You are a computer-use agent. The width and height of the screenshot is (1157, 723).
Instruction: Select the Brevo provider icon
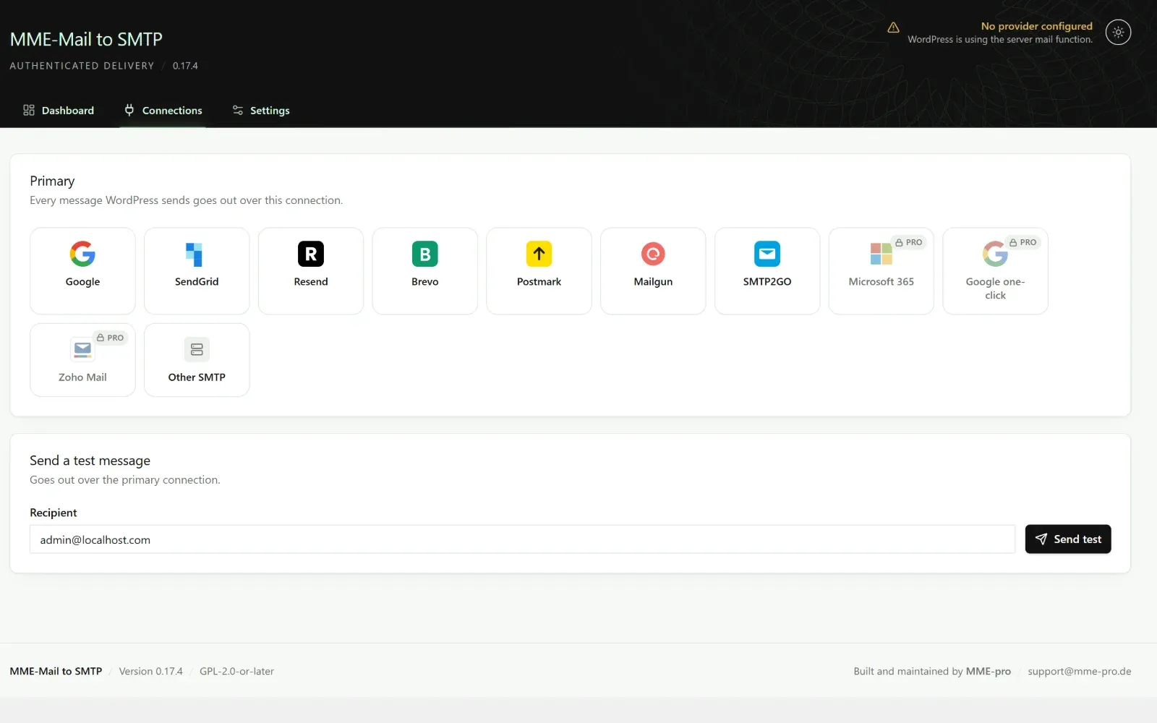(x=425, y=254)
